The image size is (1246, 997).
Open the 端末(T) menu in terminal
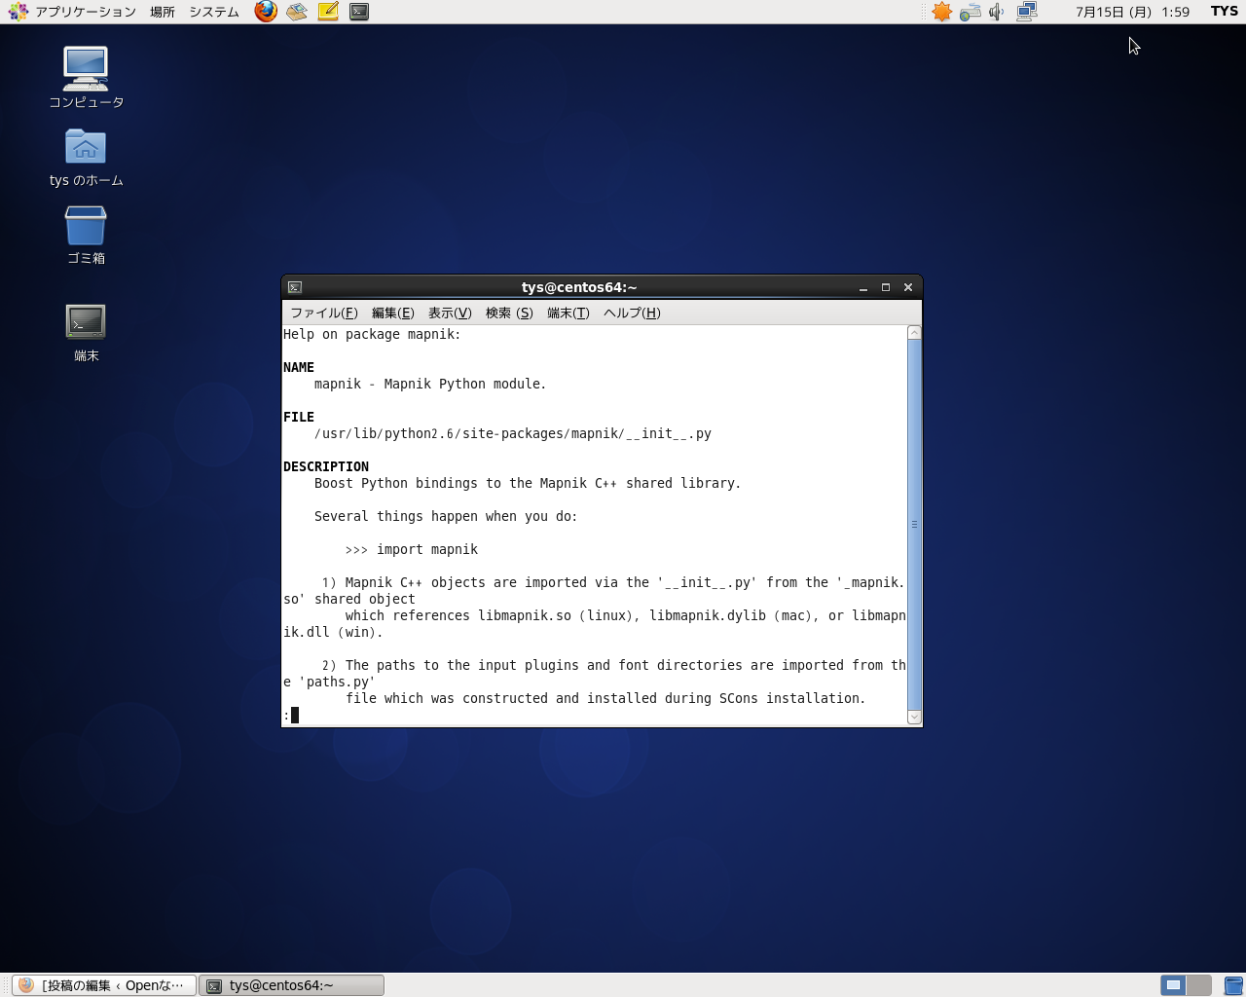pos(568,313)
